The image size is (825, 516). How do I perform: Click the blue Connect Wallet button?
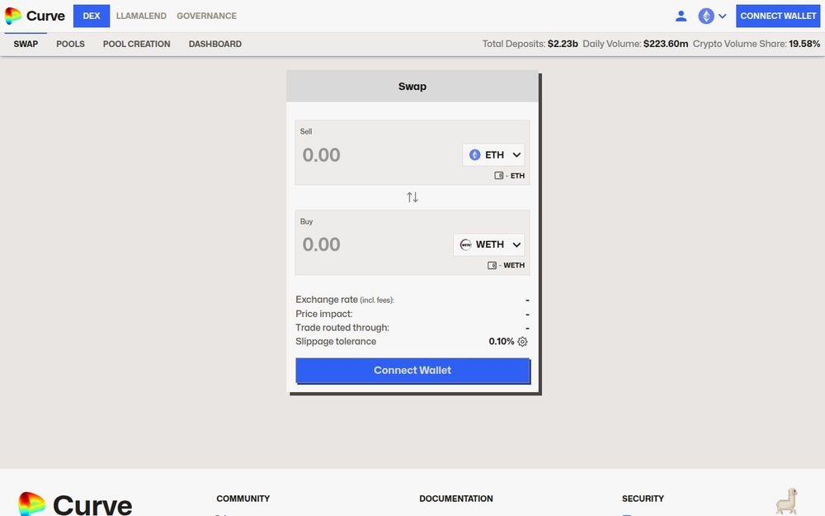(x=412, y=370)
